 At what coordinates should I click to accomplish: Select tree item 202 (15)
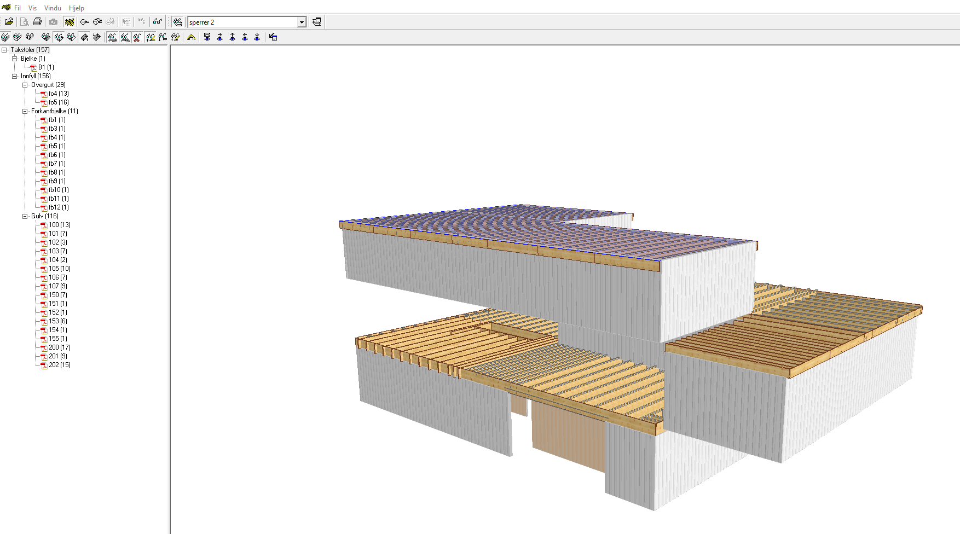60,365
